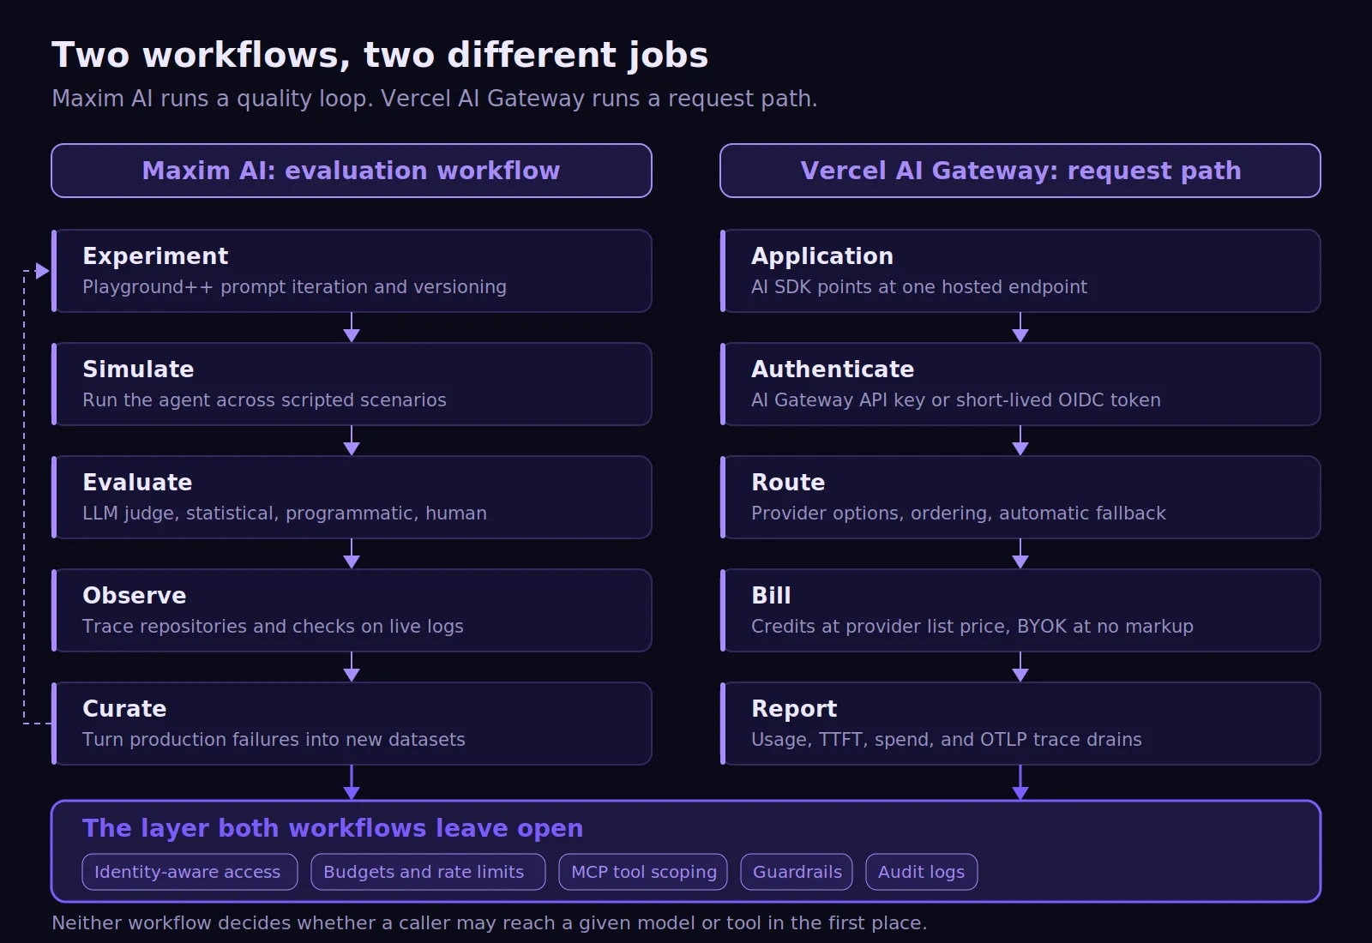Click the 'Neither workflow decides' footer sentence
Screen dimensions: 1372x943
[x=490, y=923]
